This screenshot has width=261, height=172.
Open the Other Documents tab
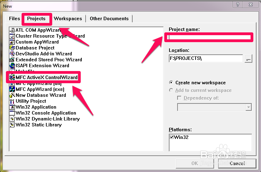click(109, 18)
